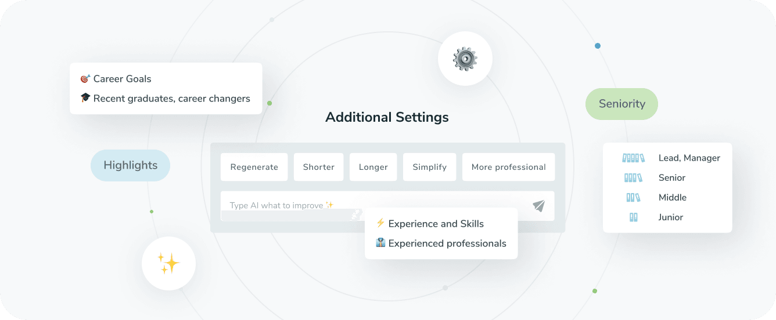Click the gear settings icon
The width and height of the screenshot is (776, 320).
pyautogui.click(x=465, y=59)
